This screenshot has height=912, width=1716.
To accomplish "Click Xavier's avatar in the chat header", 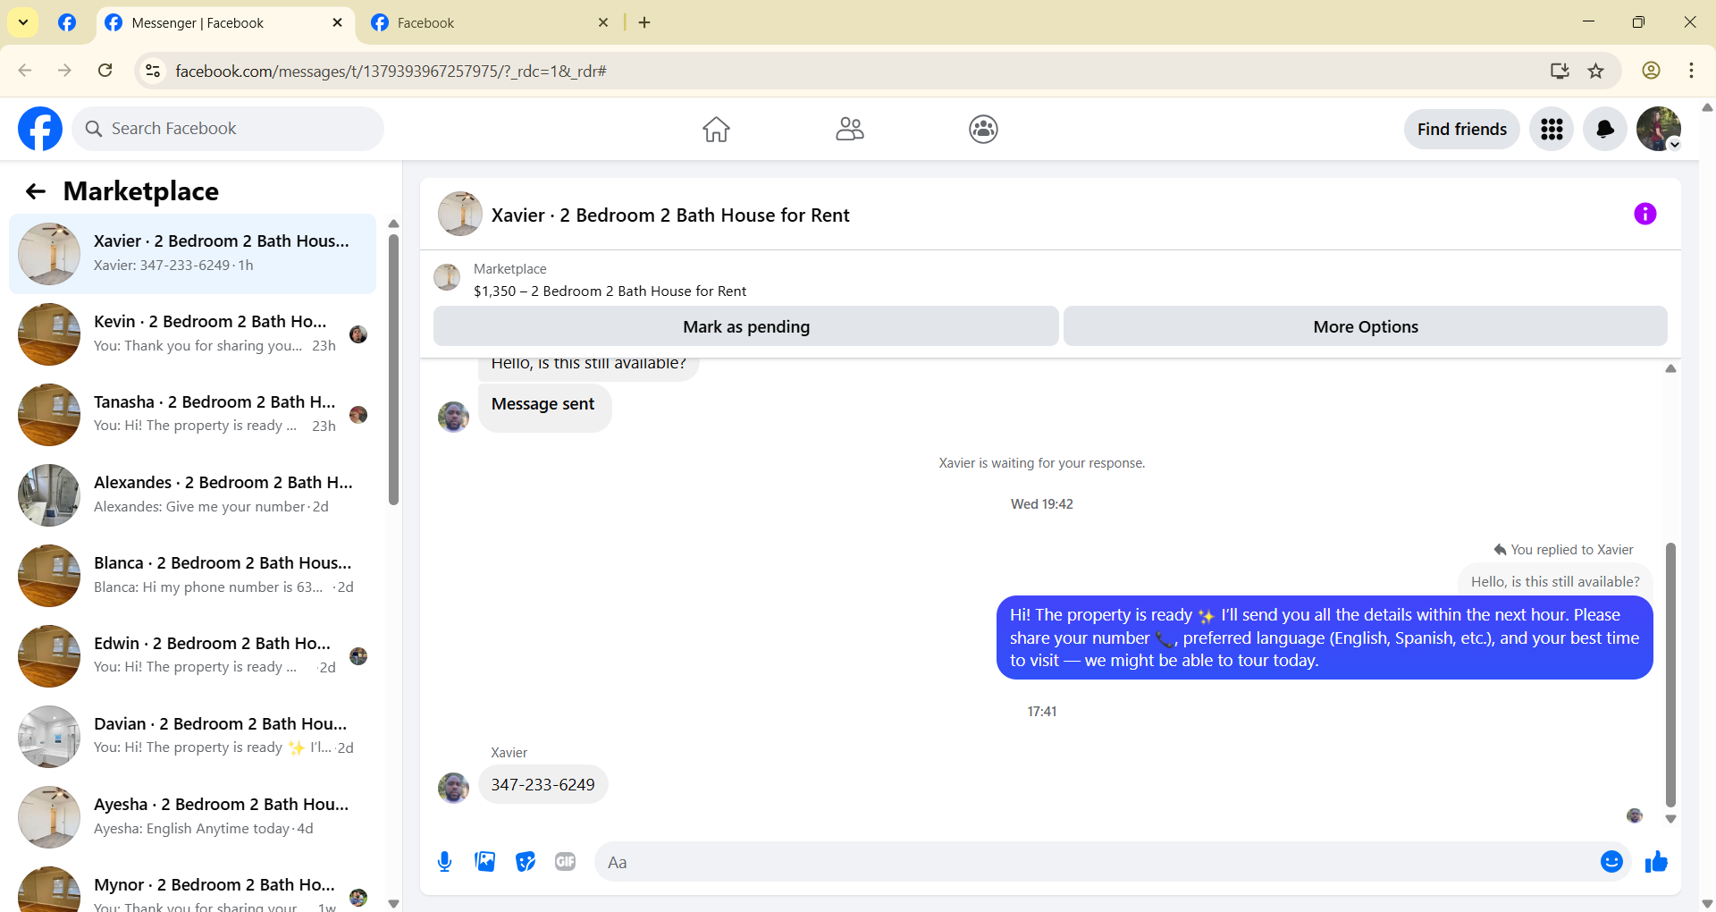I will 460,214.
